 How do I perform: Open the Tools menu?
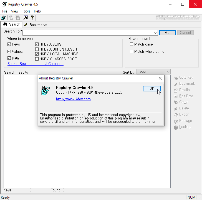(x=26, y=11)
